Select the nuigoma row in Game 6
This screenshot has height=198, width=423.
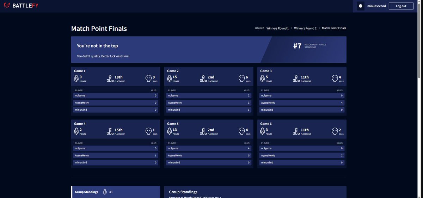click(x=302, y=148)
